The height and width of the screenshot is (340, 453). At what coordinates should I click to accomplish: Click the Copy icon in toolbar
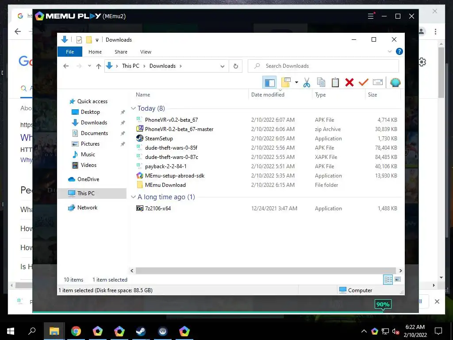[x=321, y=82]
